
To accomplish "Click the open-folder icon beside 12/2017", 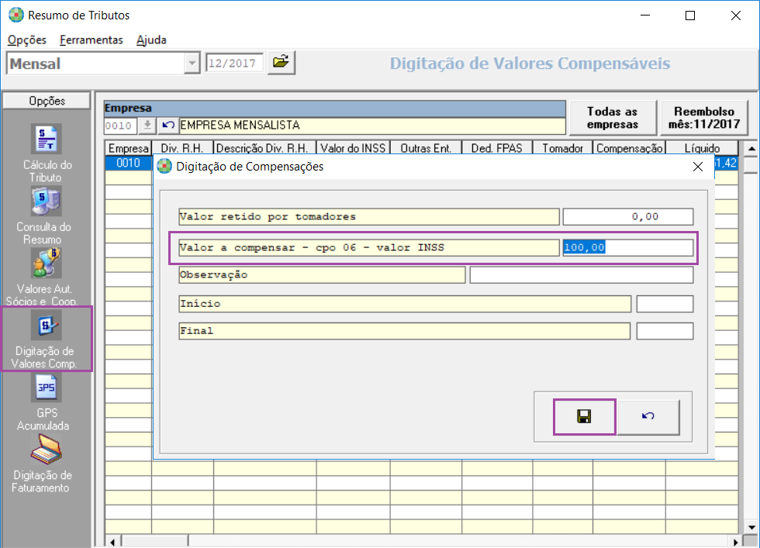I will tap(281, 63).
